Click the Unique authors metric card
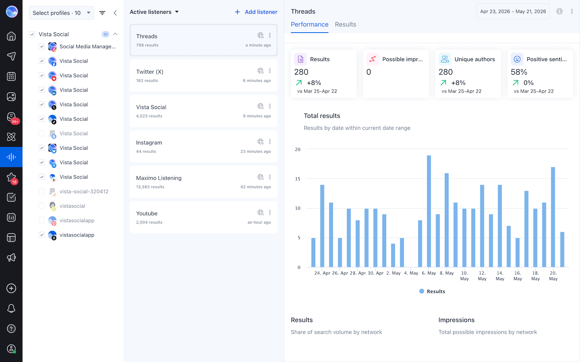The image size is (580, 362). (468, 74)
